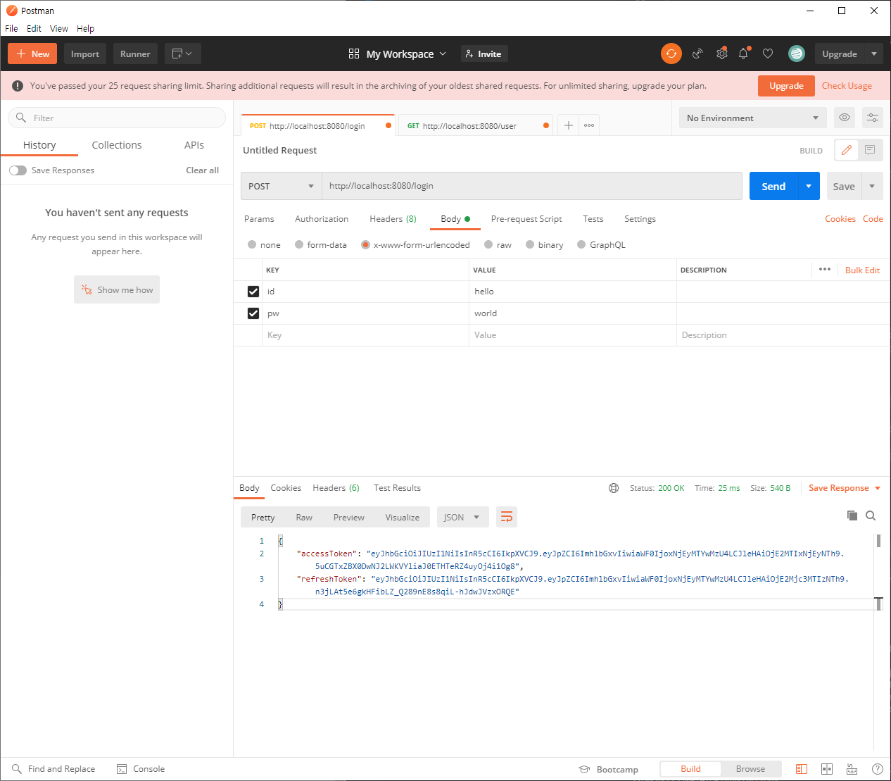This screenshot has width=891, height=781.
Task: Open the Authorization tab
Action: (322, 219)
